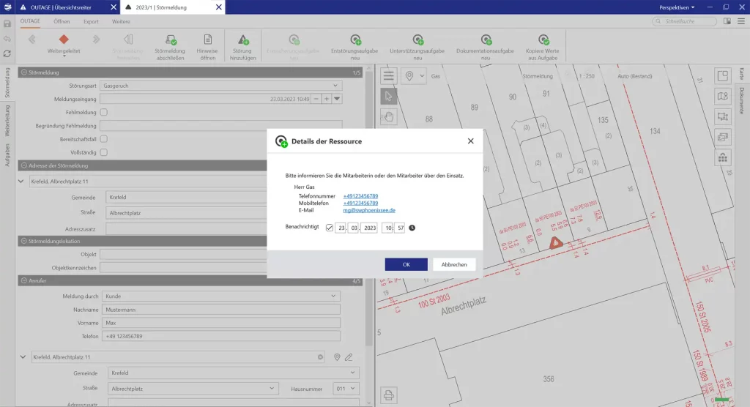
Task: Click Dokumentationsaufgabe neu icon
Action: (x=486, y=40)
